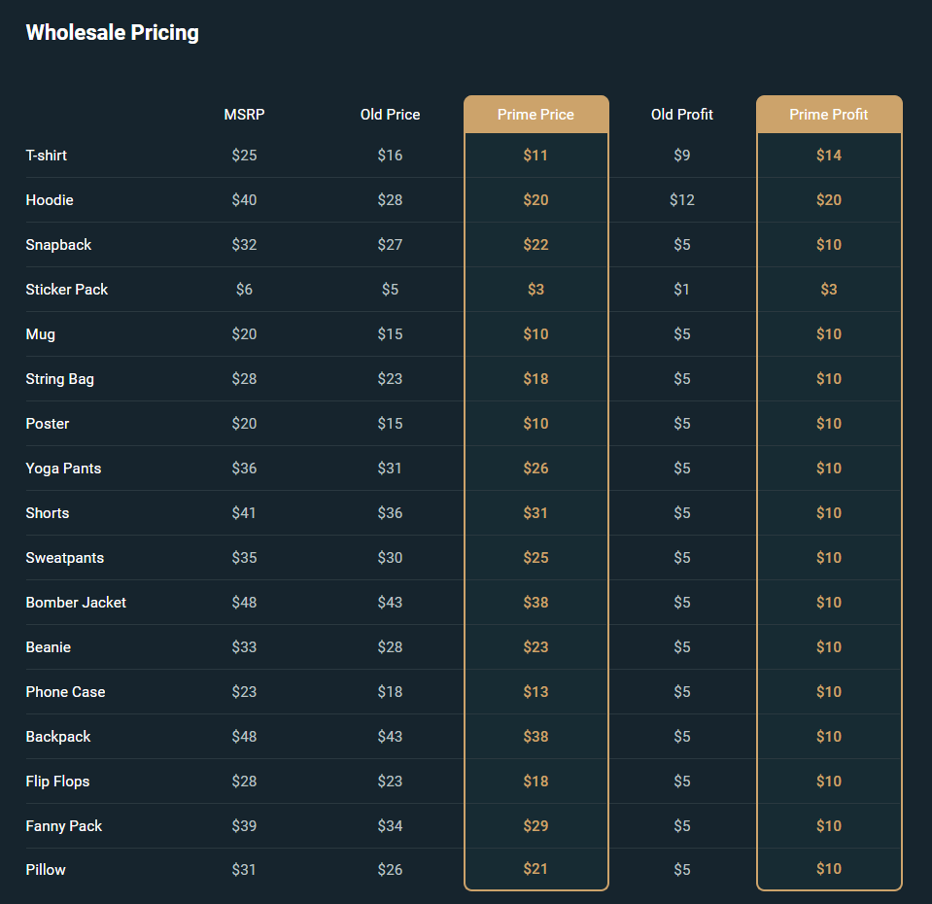
Task: Click the Shorts MSRP value $41
Action: coord(244,513)
